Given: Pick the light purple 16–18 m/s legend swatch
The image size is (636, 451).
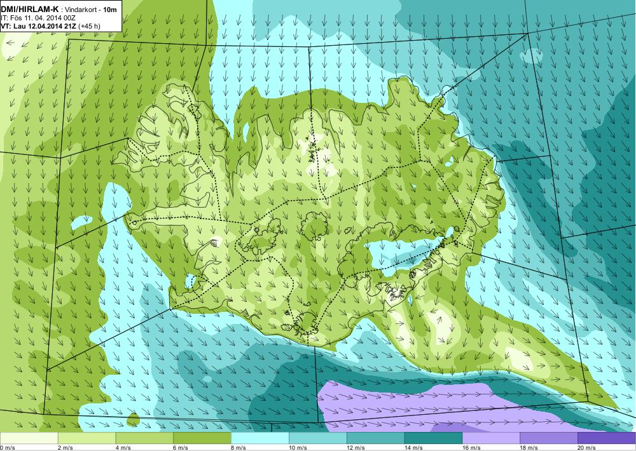Looking at the screenshot, I should [491, 438].
